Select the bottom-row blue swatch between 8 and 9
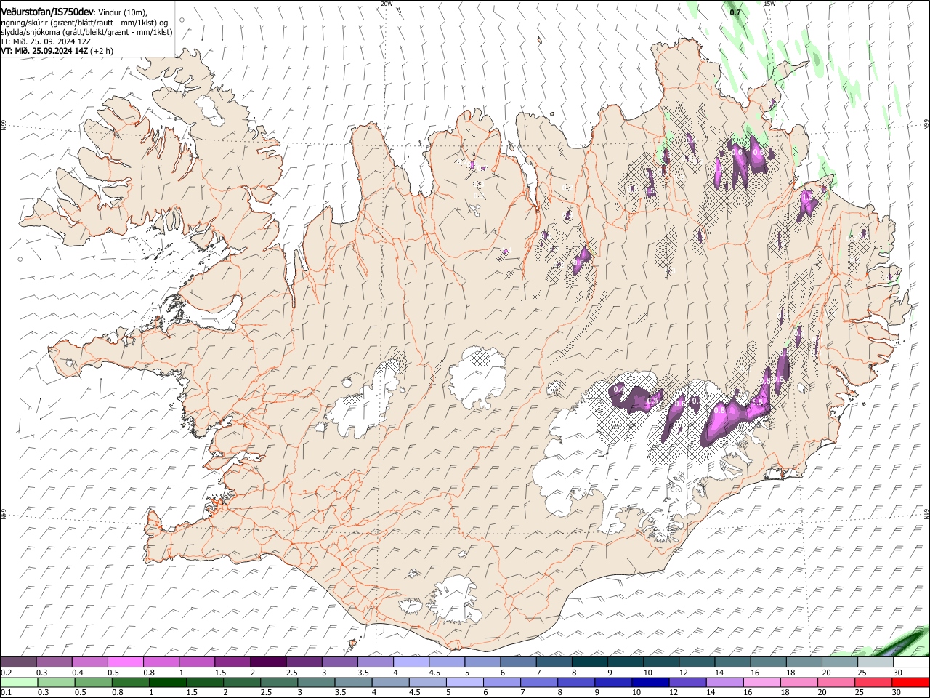This screenshot has width=930, height=698. pyautogui.click(x=575, y=682)
